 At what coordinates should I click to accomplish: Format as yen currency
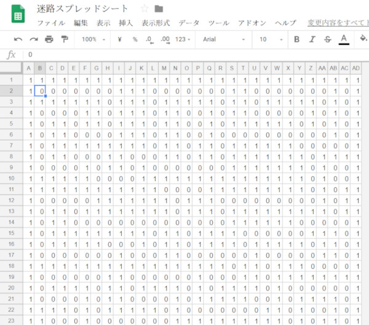pyautogui.click(x=119, y=39)
